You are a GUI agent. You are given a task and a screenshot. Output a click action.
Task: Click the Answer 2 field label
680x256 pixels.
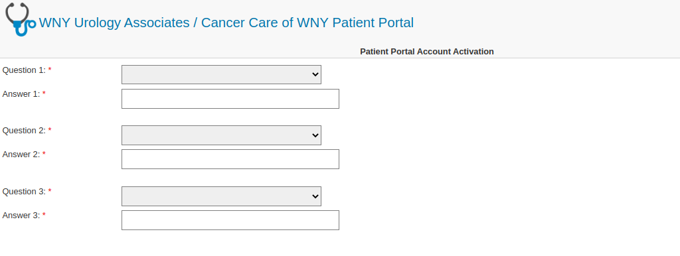click(21, 155)
